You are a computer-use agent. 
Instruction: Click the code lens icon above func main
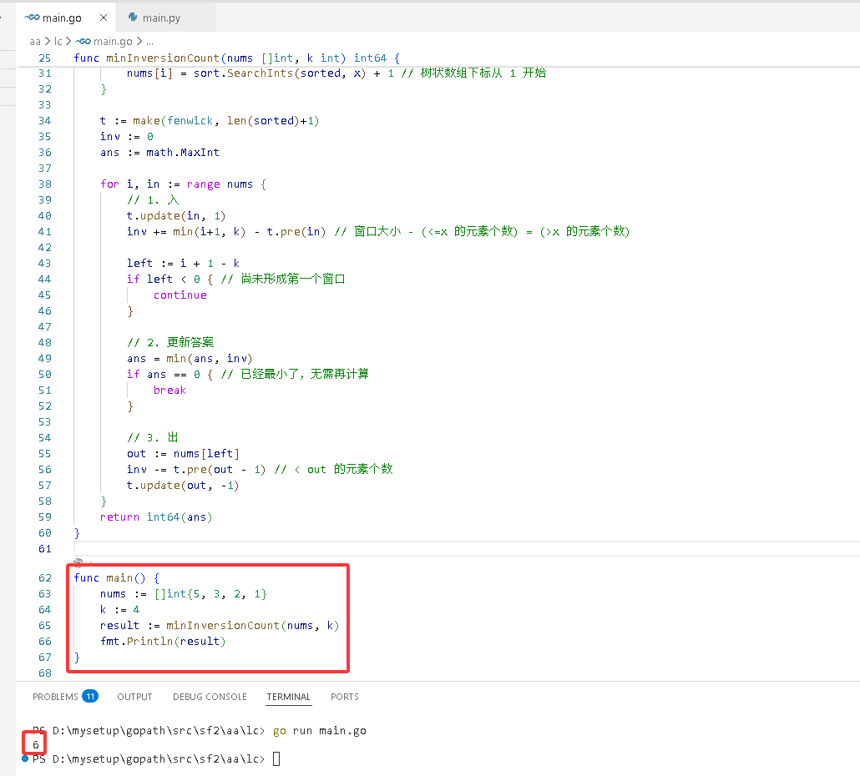pyautogui.click(x=79, y=562)
